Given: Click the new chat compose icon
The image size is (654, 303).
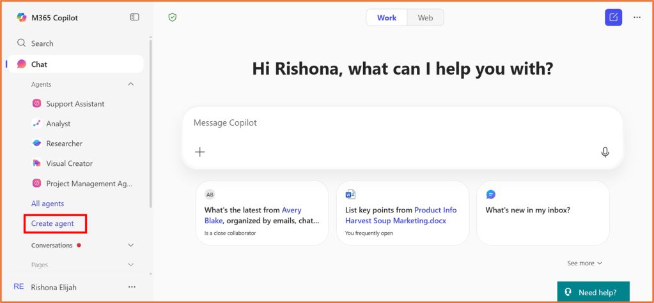Looking at the screenshot, I should pyautogui.click(x=613, y=18).
